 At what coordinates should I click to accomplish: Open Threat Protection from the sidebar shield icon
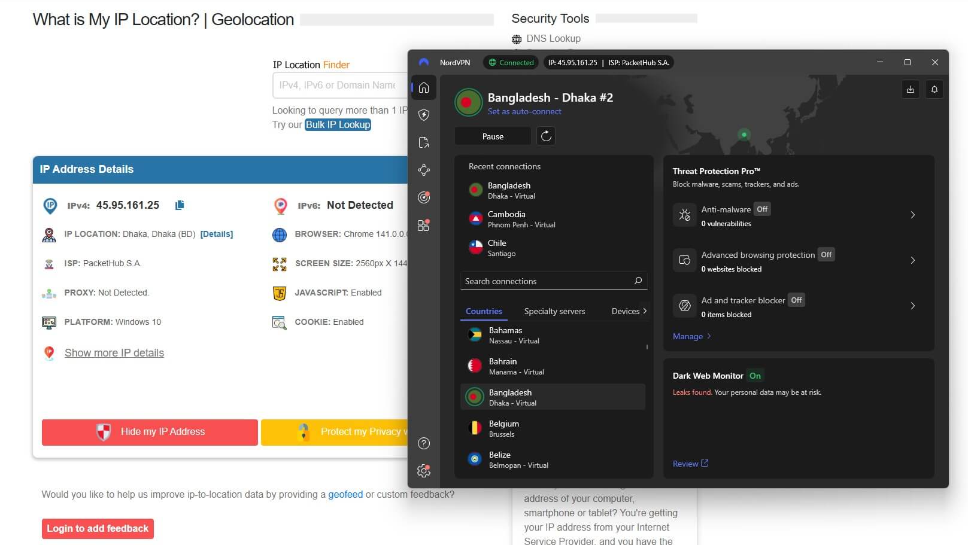pyautogui.click(x=424, y=115)
